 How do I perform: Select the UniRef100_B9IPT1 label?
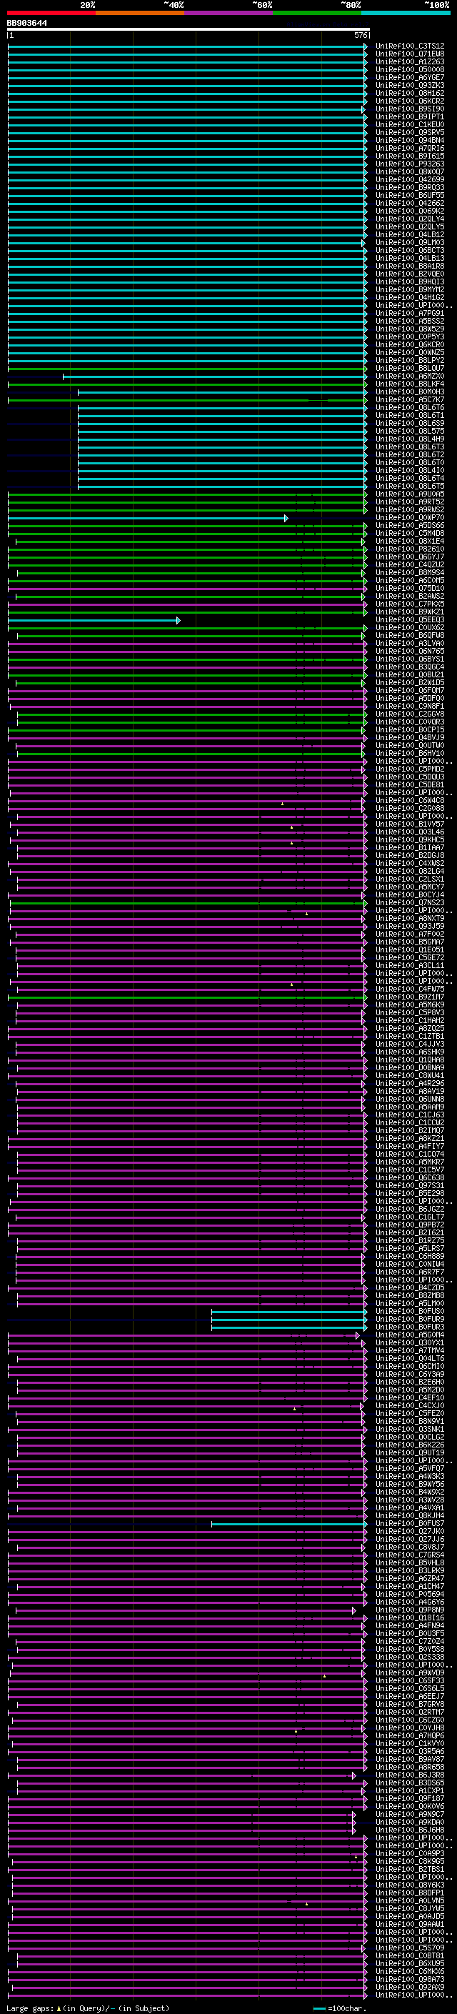(x=410, y=116)
